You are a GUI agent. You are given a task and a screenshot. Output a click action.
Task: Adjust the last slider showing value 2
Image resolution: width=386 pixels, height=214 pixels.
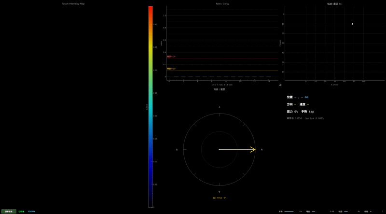(x=372, y=211)
